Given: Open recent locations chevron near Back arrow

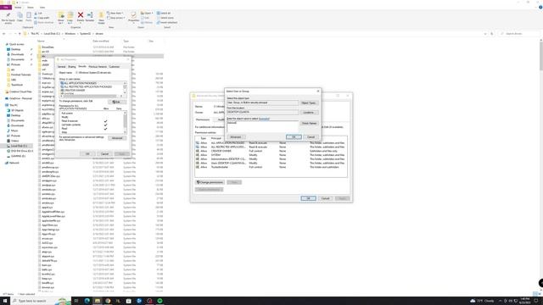Looking at the screenshot, I should tap(15, 34).
